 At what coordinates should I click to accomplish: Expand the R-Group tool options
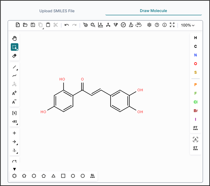pos(14,122)
